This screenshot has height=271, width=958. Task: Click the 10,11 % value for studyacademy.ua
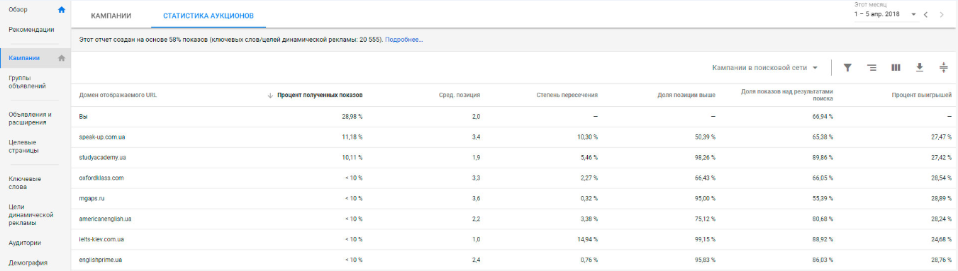pyautogui.click(x=352, y=157)
